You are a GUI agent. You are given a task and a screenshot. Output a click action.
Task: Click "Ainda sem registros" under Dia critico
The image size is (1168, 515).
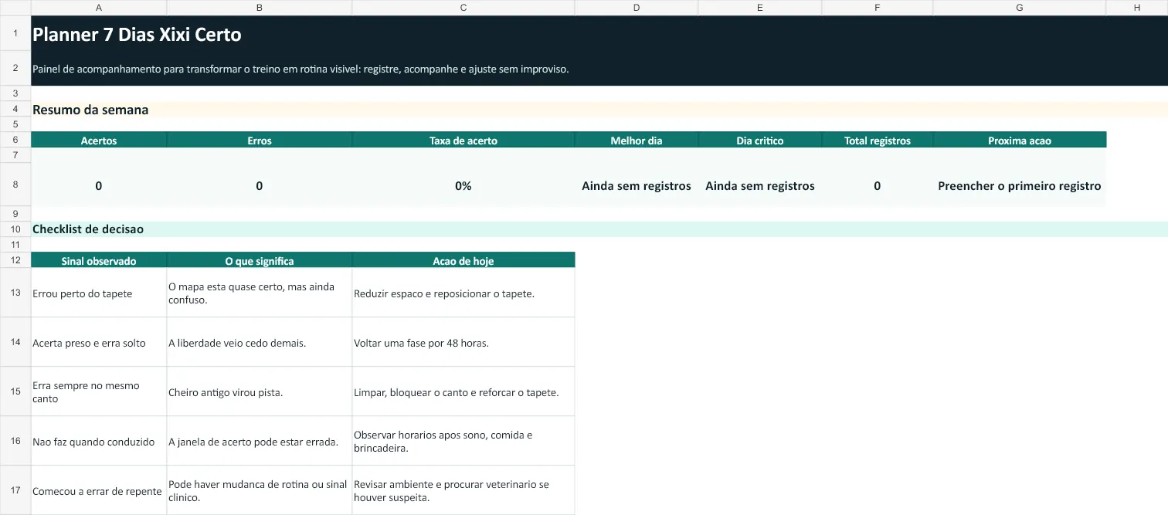pyautogui.click(x=760, y=185)
